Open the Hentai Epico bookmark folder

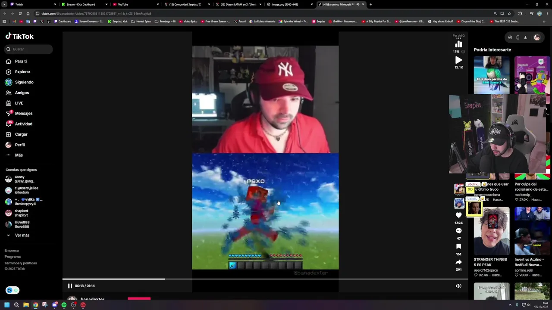coord(141,22)
